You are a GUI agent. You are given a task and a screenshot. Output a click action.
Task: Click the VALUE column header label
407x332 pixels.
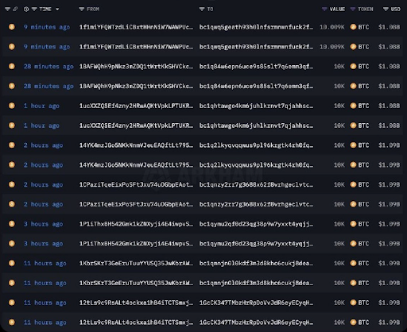(x=337, y=10)
